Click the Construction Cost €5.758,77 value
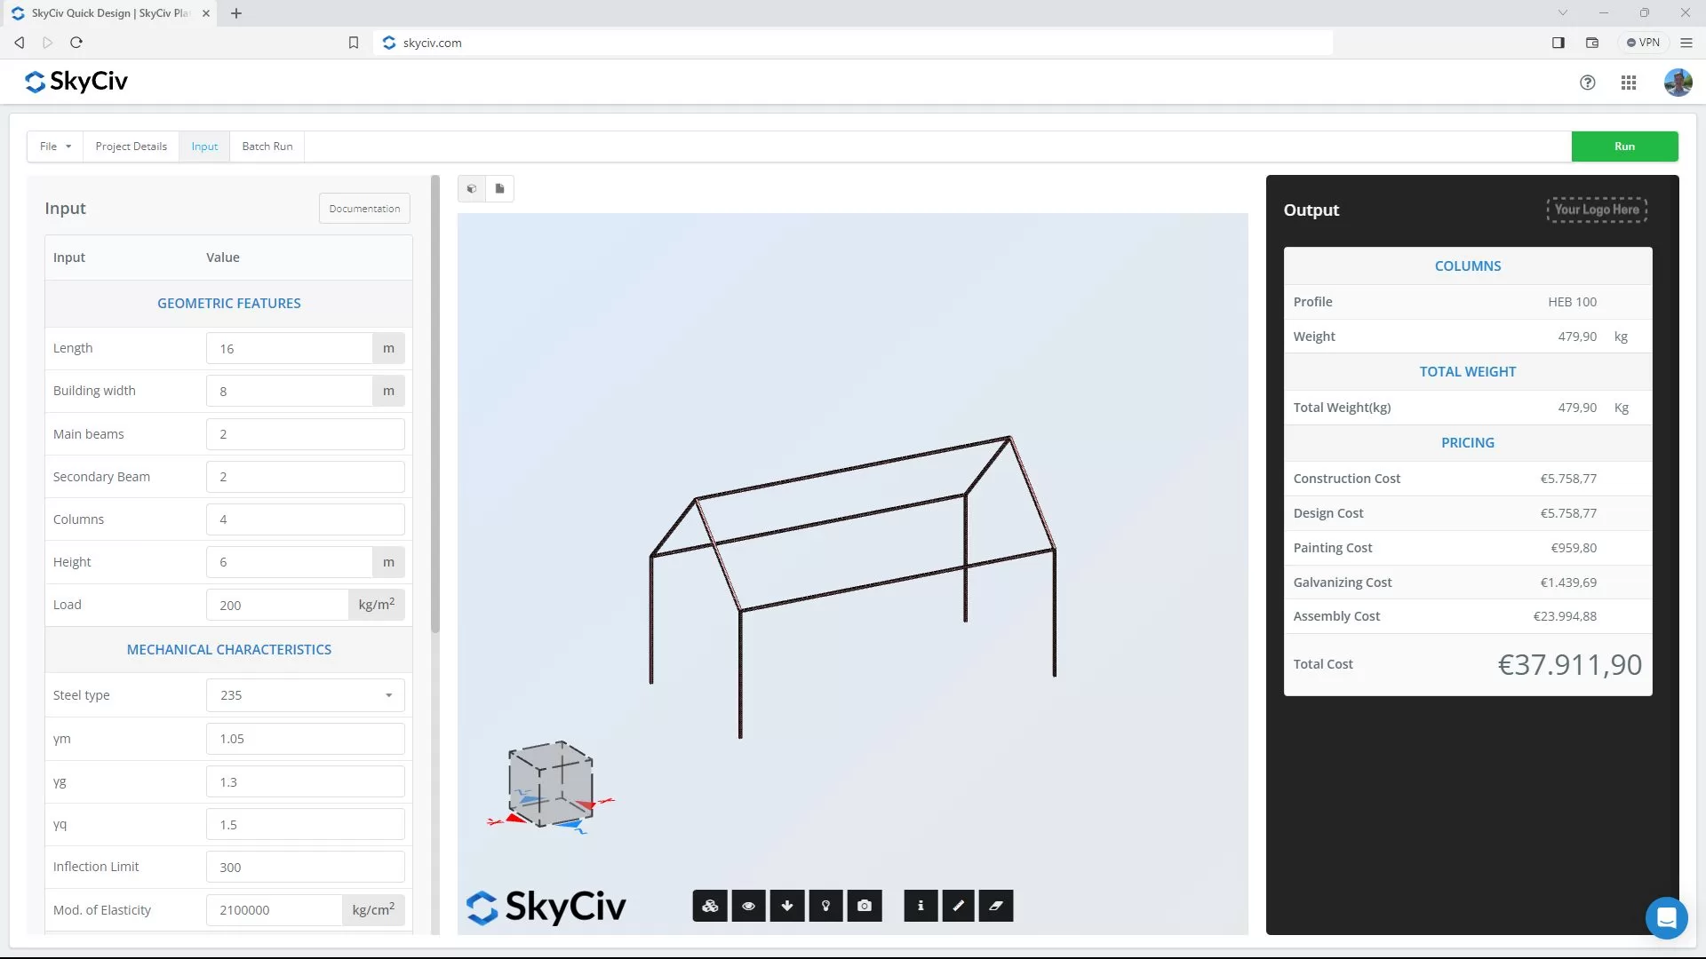The width and height of the screenshot is (1706, 959). (1568, 479)
